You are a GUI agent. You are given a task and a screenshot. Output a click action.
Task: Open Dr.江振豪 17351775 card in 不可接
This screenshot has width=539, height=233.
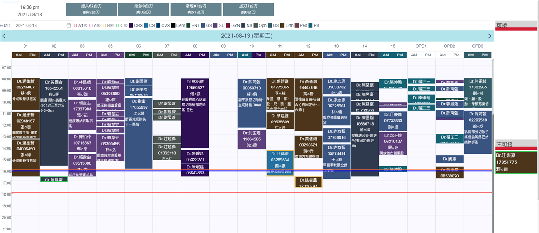pyautogui.click(x=516, y=162)
